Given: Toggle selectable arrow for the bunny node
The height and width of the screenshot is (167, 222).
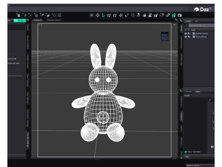Looking at the screenshot, I should tap(189, 37).
